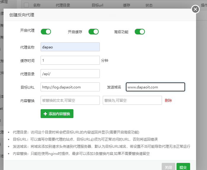Image resolution: width=207 pixels, height=170 pixels.
Task: Toggle the 开启缓存 switch
Action: click(x=94, y=32)
